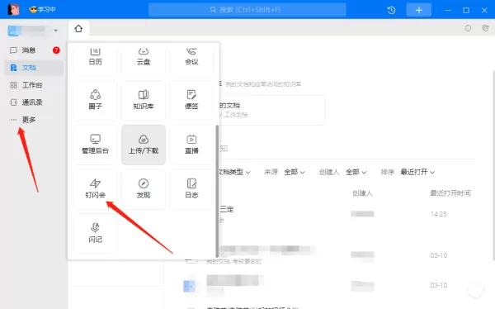Open the 知识库 knowledge base tile

click(x=144, y=100)
